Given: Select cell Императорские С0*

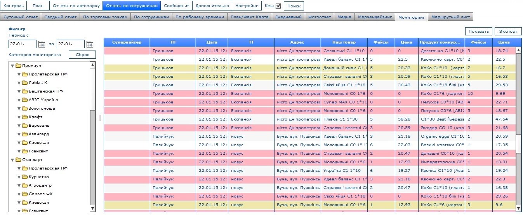Looking at the screenshot, I should point(442,162).
